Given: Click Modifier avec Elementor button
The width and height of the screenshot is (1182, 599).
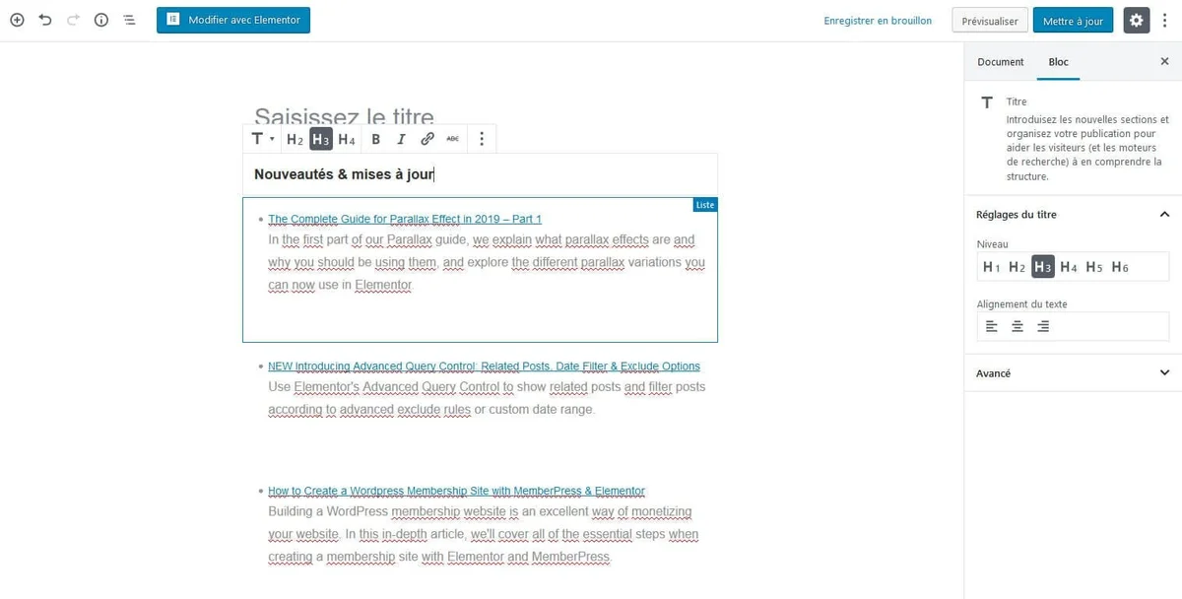Looking at the screenshot, I should click(x=233, y=20).
